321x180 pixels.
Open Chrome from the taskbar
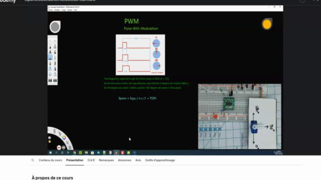point(74,152)
